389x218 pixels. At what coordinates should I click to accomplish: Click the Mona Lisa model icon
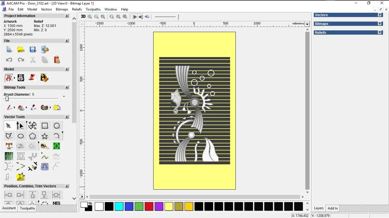[44, 77]
